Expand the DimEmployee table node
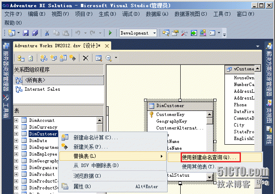 pos(16,154)
